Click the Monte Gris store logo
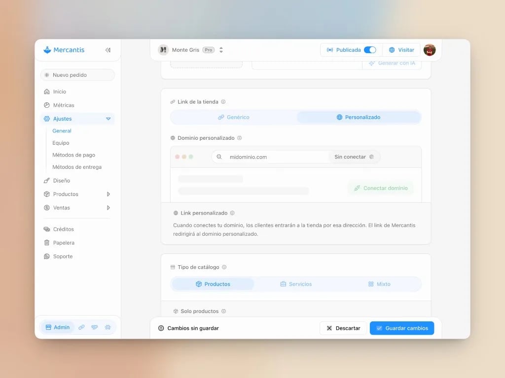The image size is (505, 378). coord(163,50)
